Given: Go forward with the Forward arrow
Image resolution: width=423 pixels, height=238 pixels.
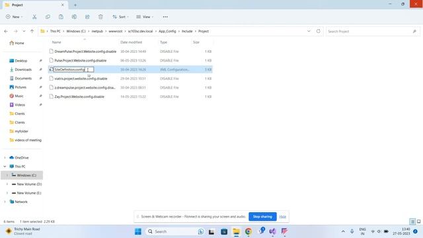Looking at the screenshot, I should point(16,31).
